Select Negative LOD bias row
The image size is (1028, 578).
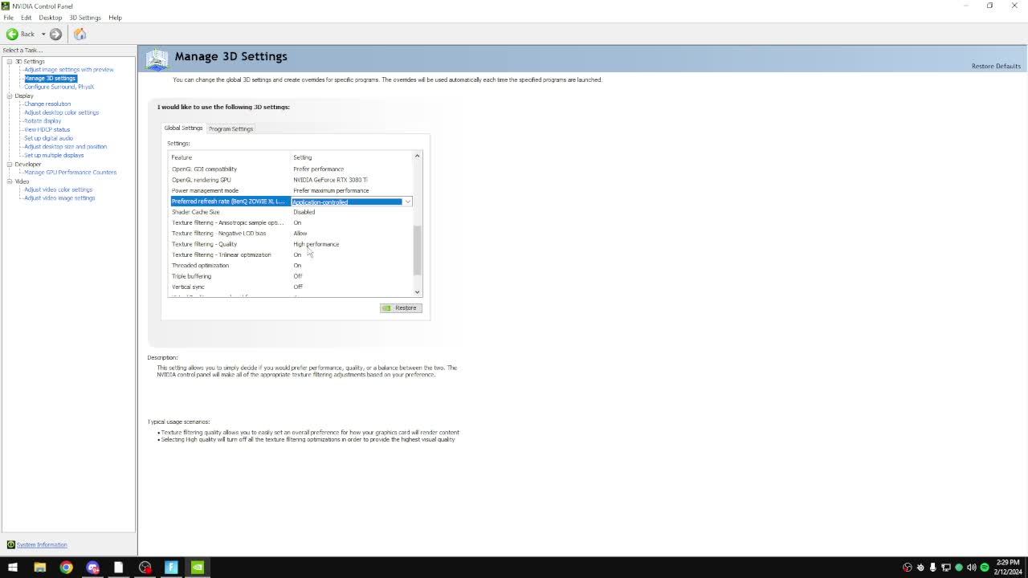tap(292, 234)
